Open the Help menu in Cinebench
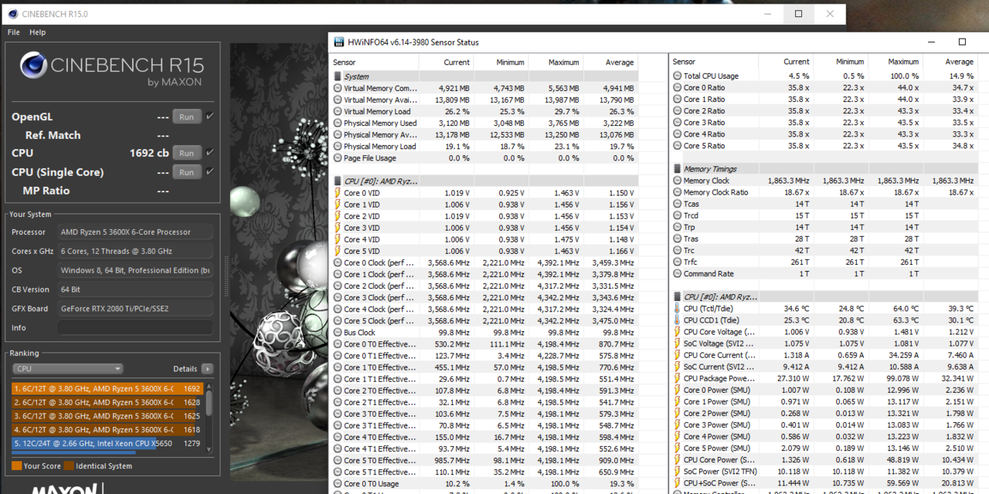Screen dimensions: 989x494 (x=37, y=32)
